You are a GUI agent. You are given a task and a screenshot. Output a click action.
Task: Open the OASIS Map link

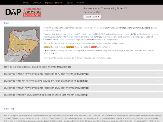pos(92,37)
